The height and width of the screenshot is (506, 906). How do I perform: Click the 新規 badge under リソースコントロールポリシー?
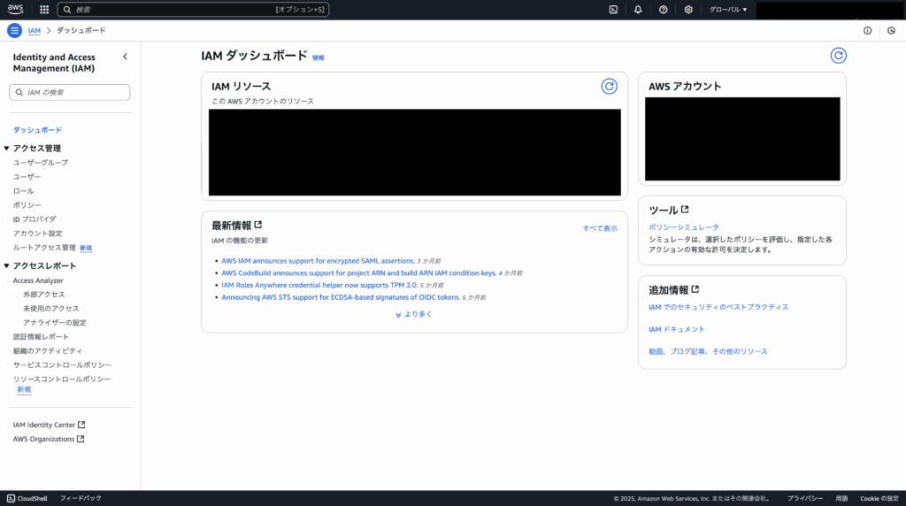pos(24,390)
